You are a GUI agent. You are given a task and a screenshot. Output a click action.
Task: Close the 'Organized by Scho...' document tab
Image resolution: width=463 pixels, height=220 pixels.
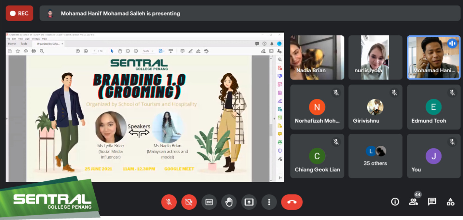[62, 44]
